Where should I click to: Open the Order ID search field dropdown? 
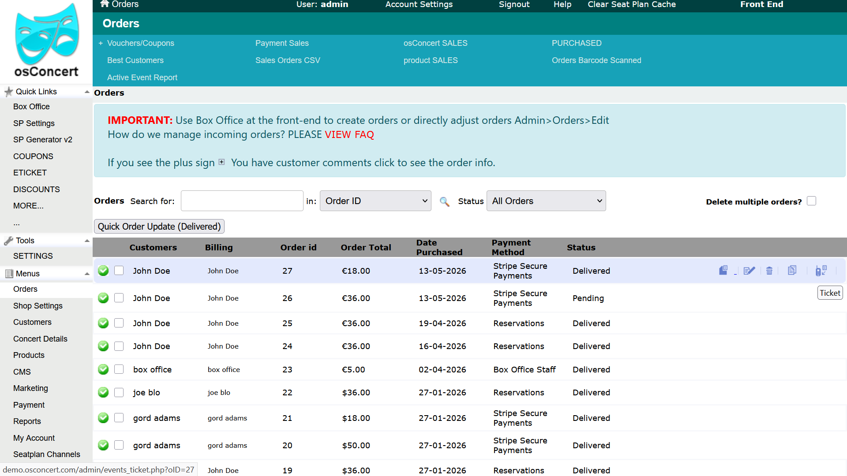tap(375, 201)
